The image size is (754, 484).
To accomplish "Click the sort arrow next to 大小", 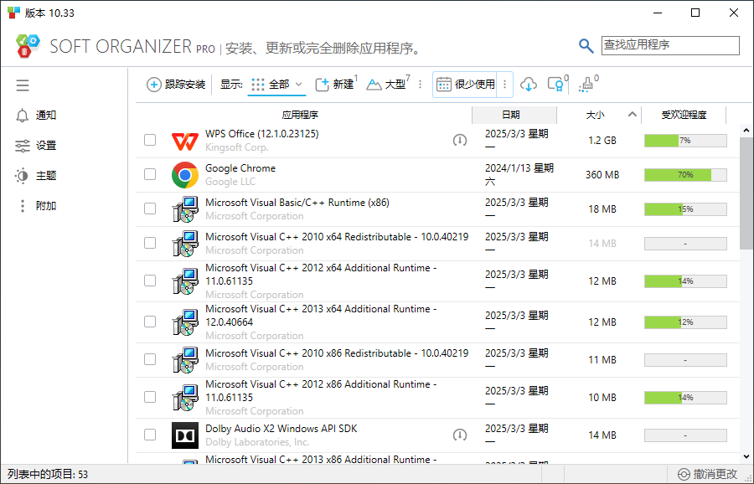I will pyautogui.click(x=633, y=115).
